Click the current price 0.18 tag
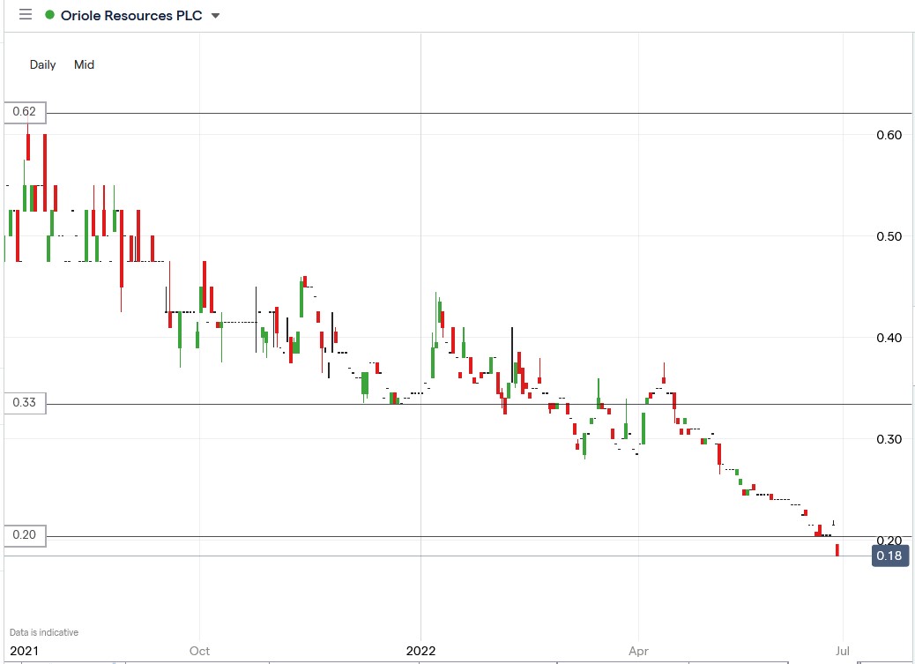The height and width of the screenshot is (664, 915). [x=890, y=556]
